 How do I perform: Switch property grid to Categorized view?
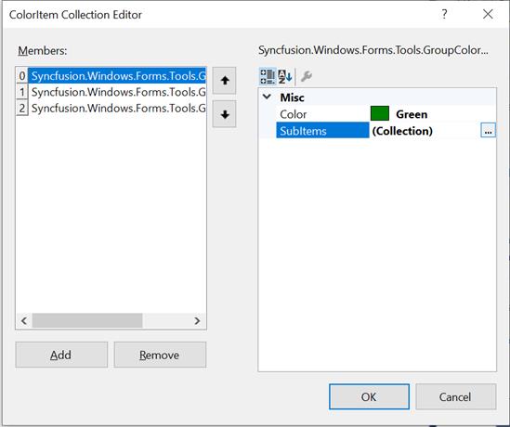(x=268, y=76)
